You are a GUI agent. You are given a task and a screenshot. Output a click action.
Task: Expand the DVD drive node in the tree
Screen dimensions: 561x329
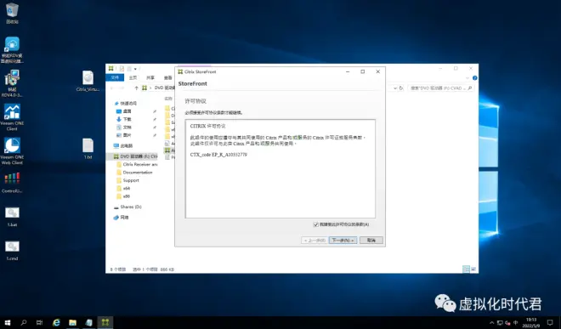[x=110, y=156]
